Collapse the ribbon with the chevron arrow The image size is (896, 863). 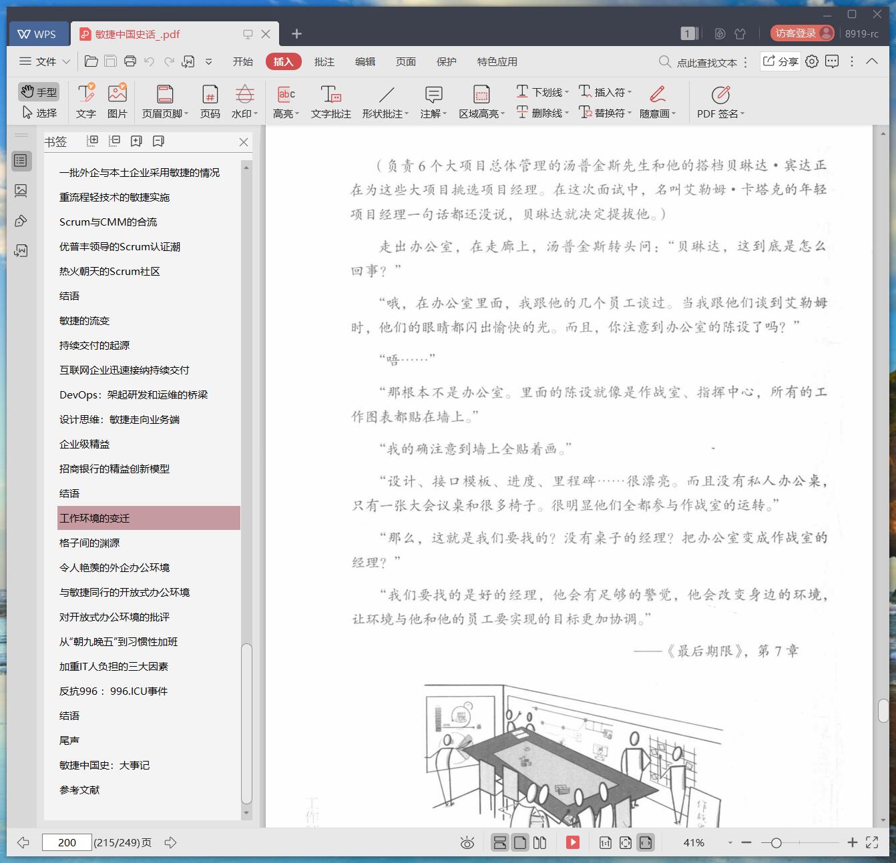click(x=872, y=61)
